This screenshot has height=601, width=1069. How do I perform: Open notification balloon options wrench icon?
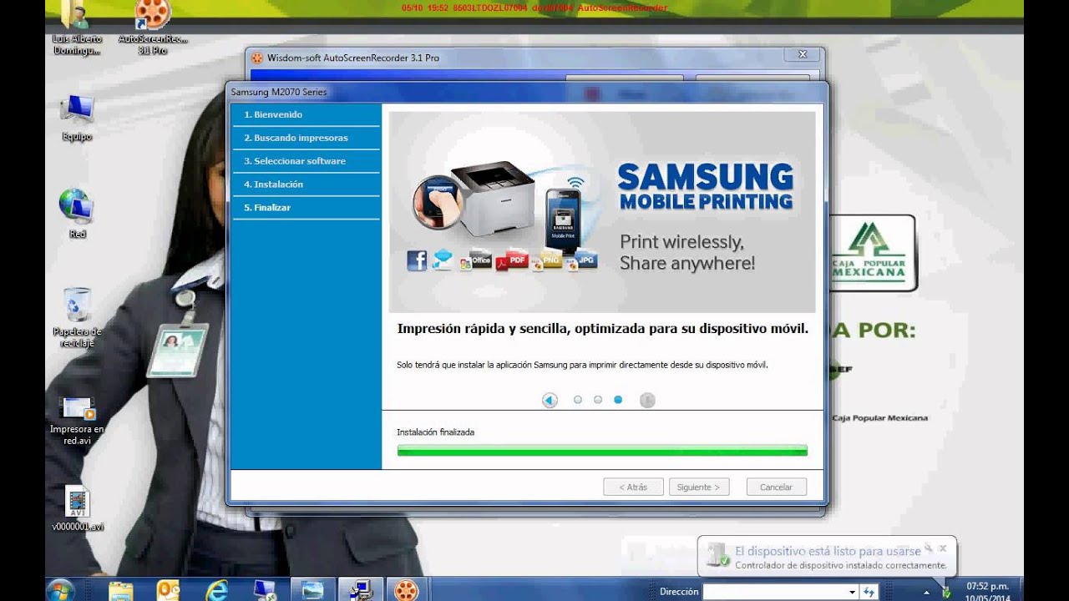(x=928, y=548)
